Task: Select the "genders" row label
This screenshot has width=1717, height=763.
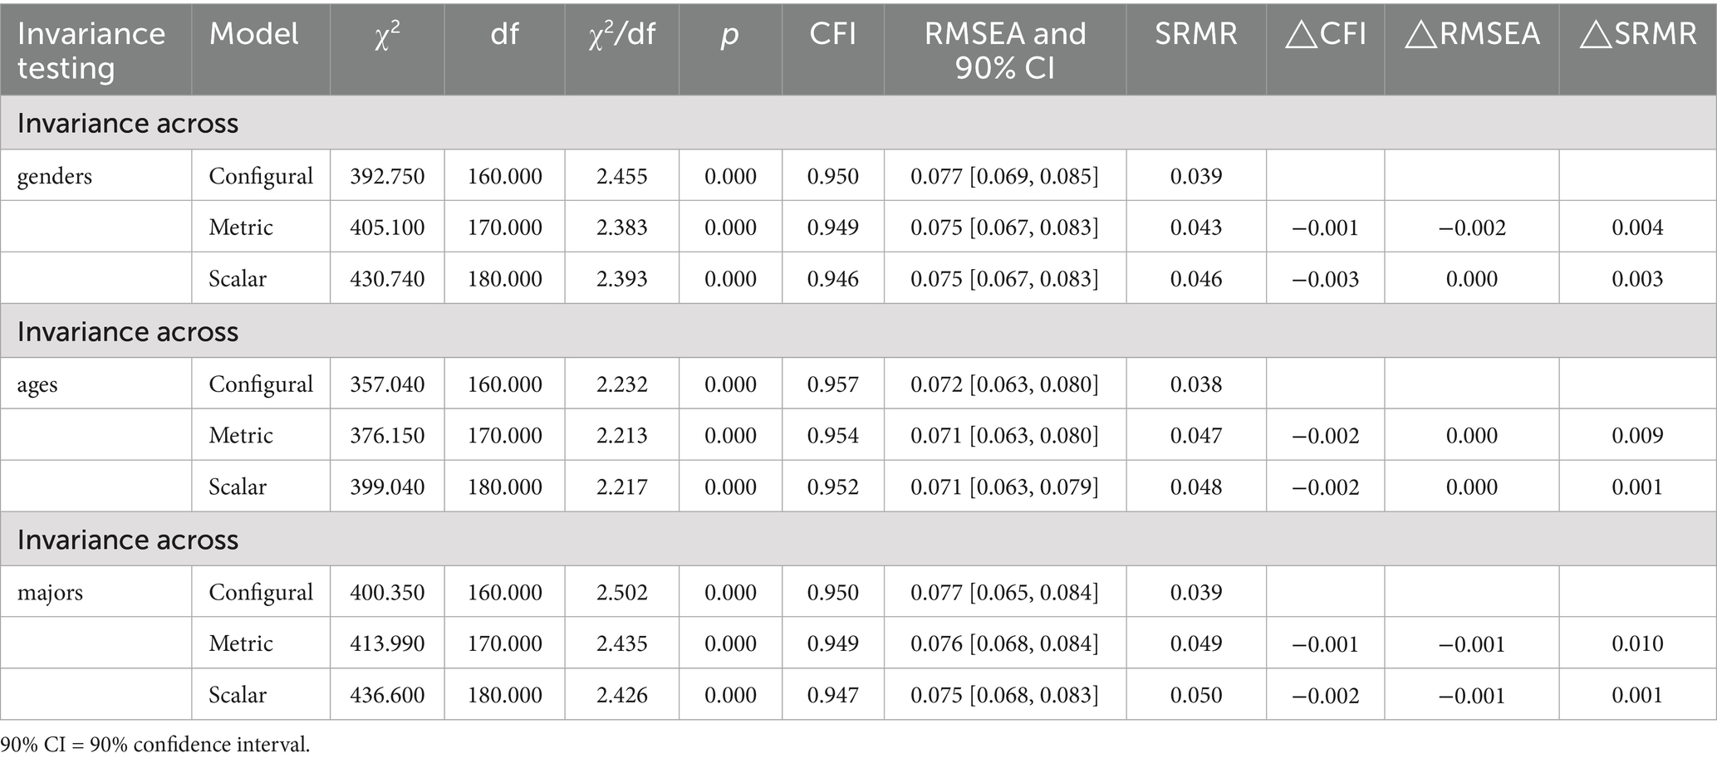Action: [x=55, y=176]
